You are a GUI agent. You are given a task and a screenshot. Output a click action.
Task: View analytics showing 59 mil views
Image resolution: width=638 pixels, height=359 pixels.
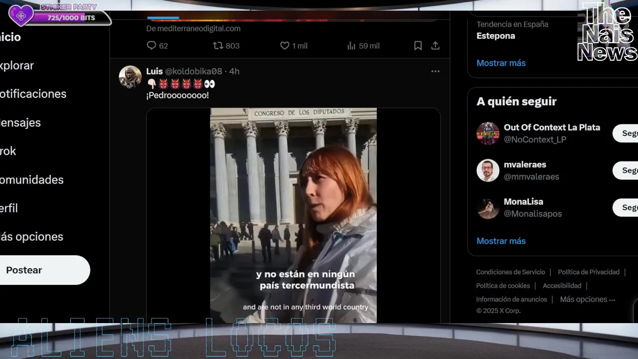[x=363, y=46]
